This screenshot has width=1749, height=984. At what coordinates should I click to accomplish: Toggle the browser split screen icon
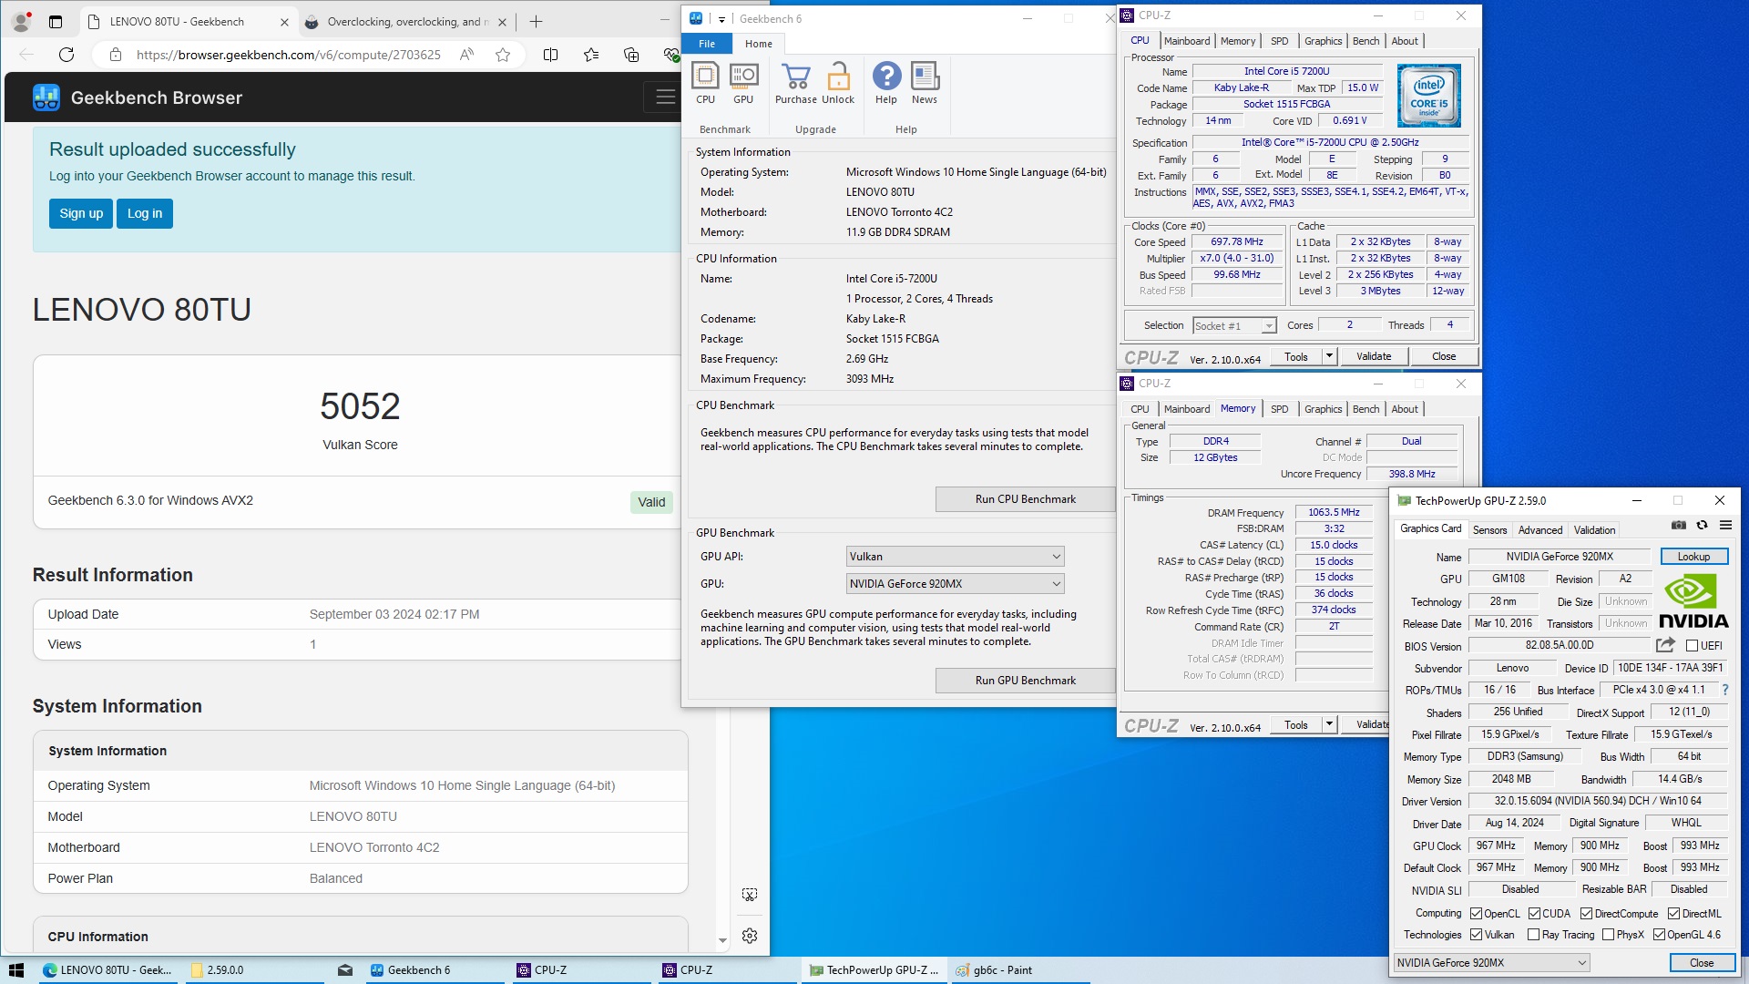tap(550, 55)
